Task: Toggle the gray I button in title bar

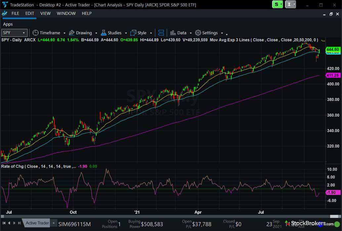Action: (x=290, y=4)
